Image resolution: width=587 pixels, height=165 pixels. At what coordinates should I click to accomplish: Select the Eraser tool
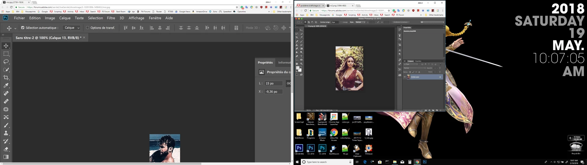pyautogui.click(x=6, y=149)
